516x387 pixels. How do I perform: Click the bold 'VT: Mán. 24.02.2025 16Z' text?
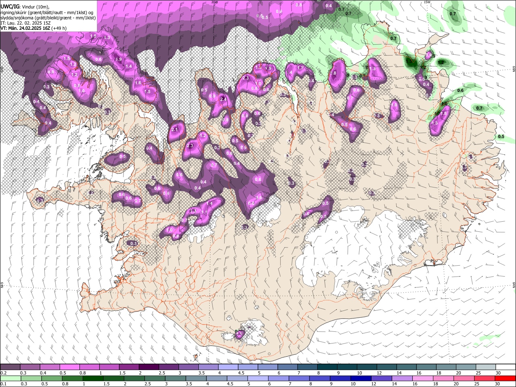(25, 28)
